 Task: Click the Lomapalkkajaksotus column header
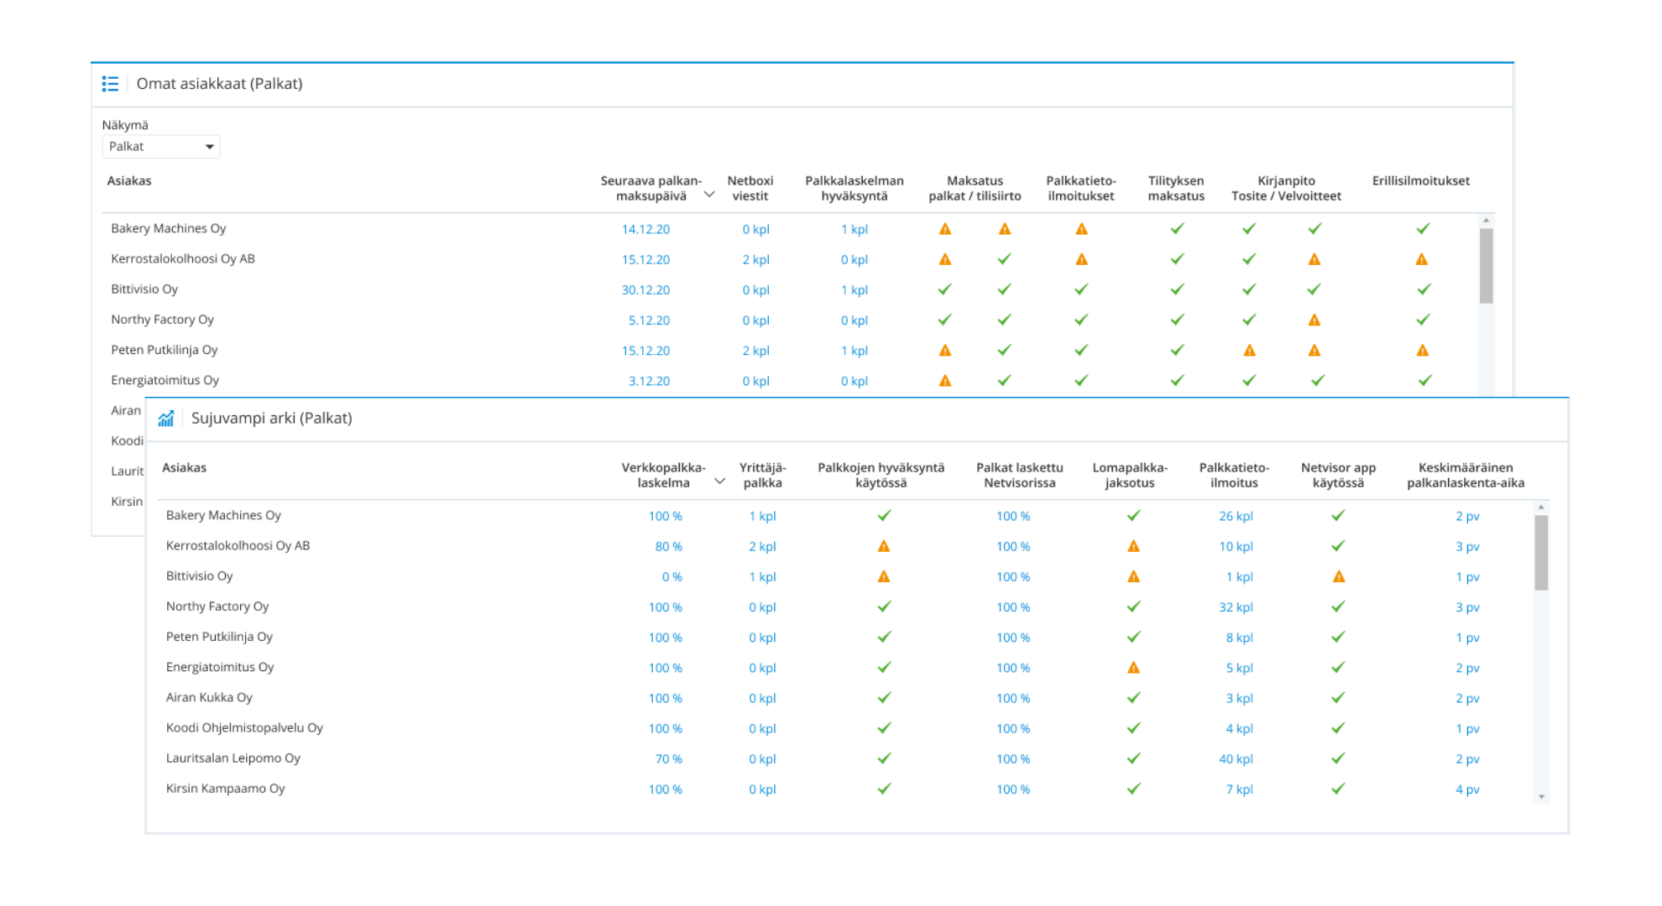coord(1130,476)
